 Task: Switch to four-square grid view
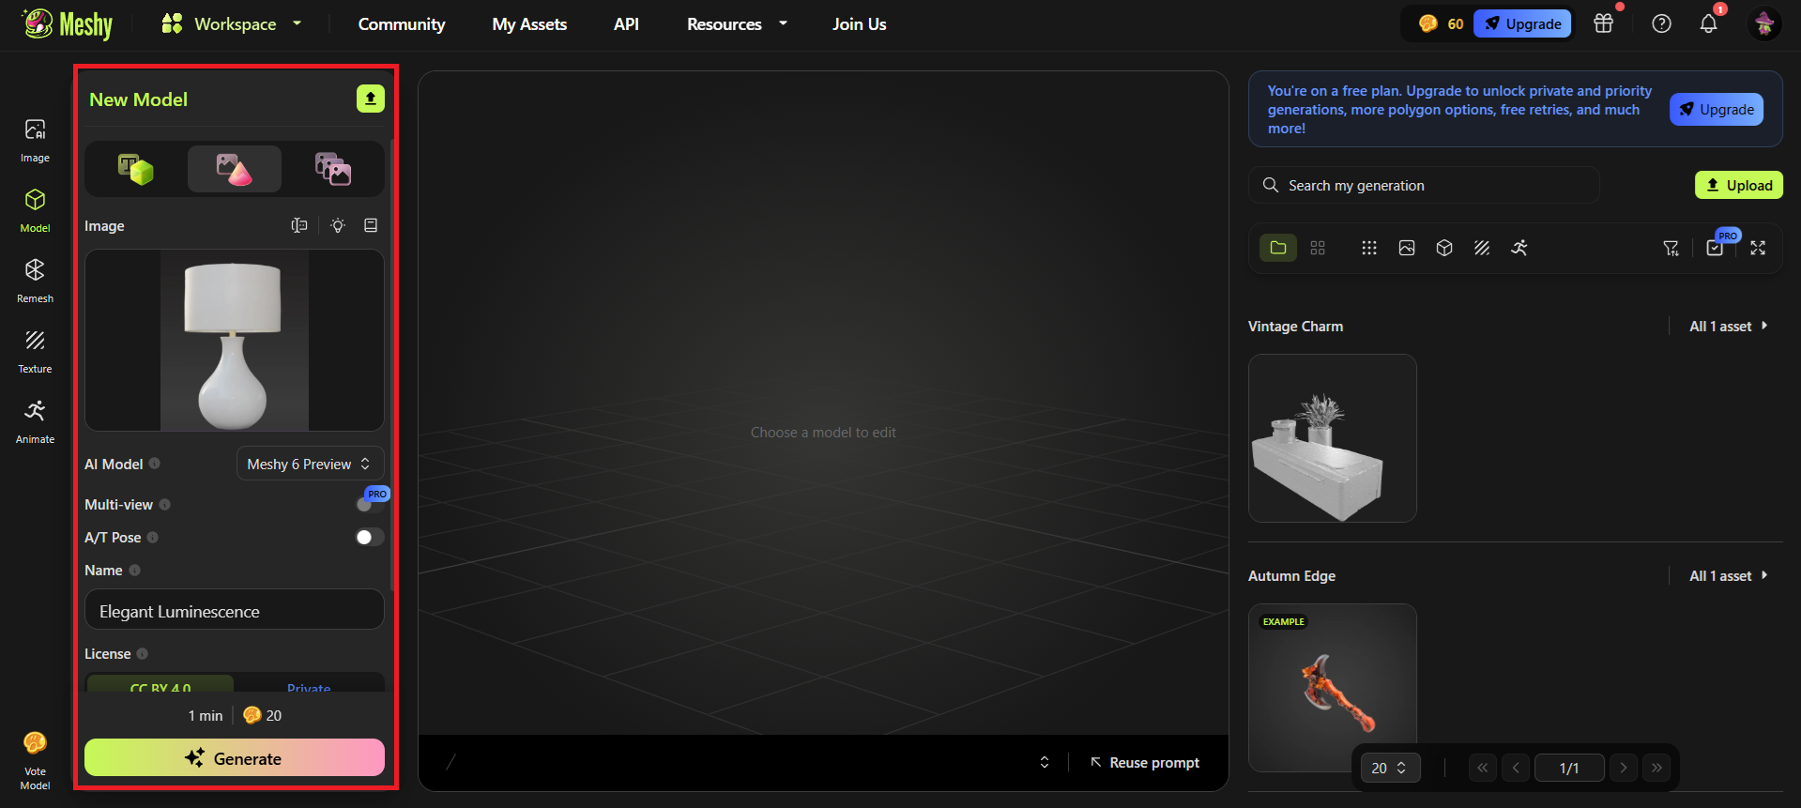pyautogui.click(x=1318, y=248)
